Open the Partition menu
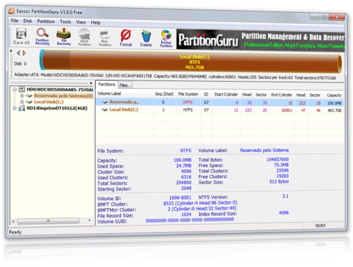The width and height of the screenshot is (353, 267). coord(46,22)
